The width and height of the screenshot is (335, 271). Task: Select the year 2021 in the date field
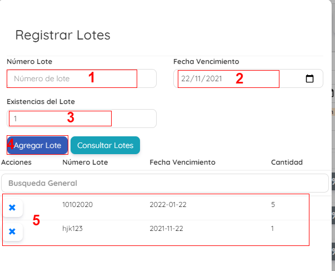pyautogui.click(x=214, y=79)
